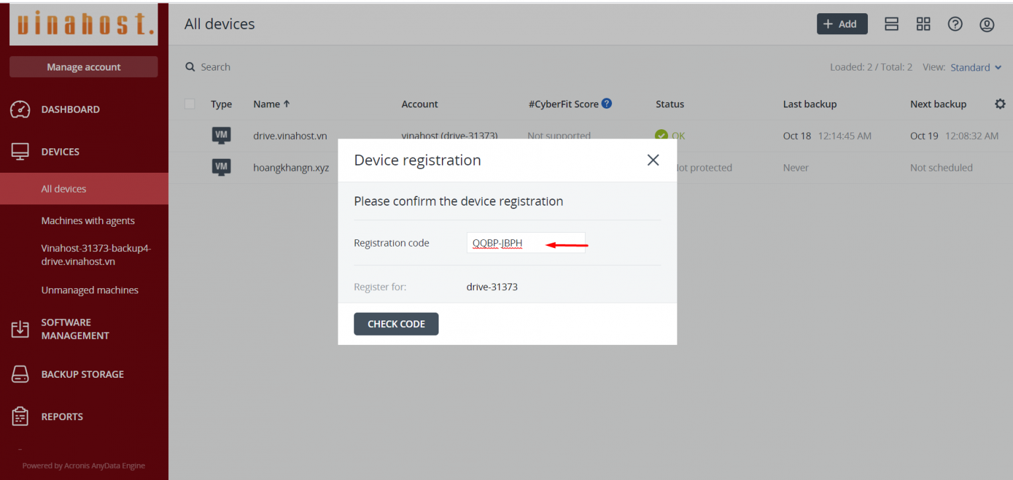
Task: Open the help question mark icon
Action: (x=955, y=24)
